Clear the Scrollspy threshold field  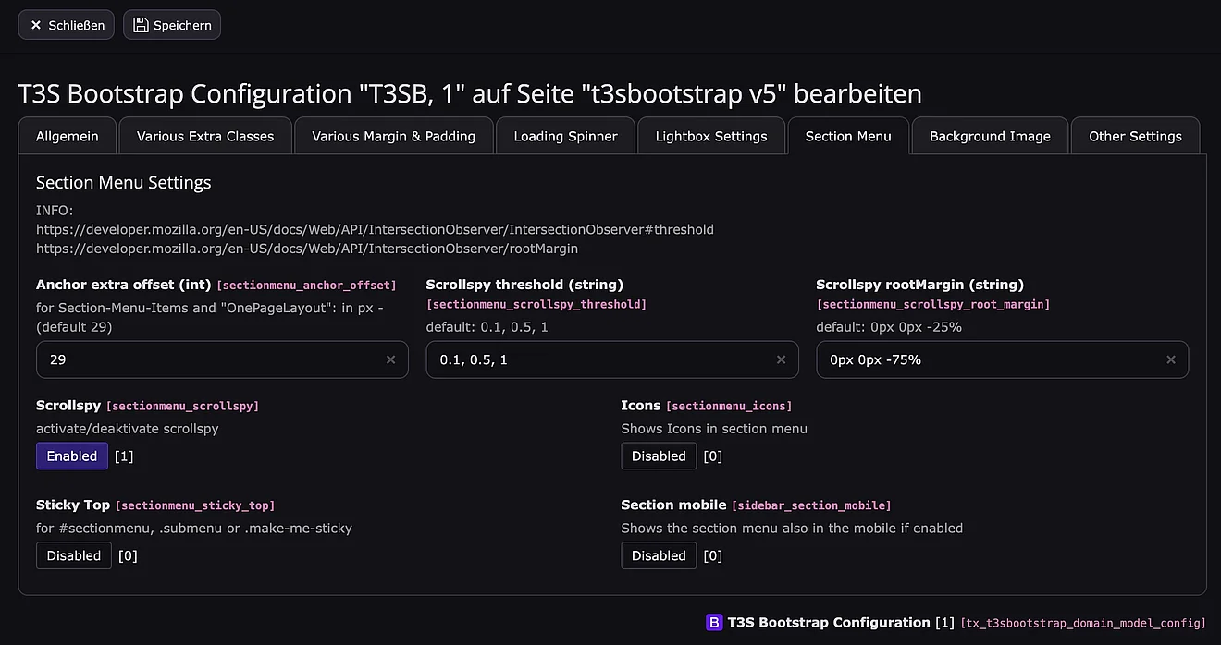[781, 359]
